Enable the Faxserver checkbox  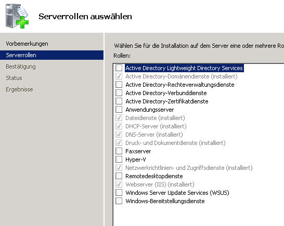click(x=119, y=151)
